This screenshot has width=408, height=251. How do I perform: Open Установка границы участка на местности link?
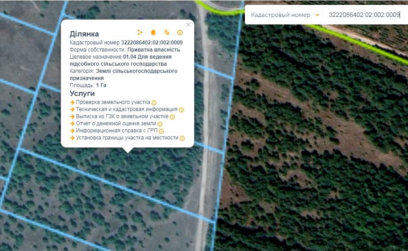click(127, 138)
